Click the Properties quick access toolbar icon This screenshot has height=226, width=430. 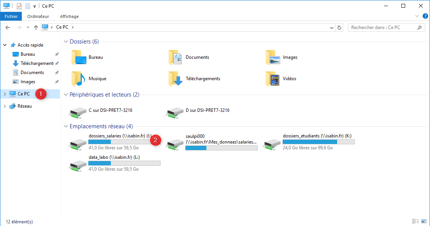(19, 6)
